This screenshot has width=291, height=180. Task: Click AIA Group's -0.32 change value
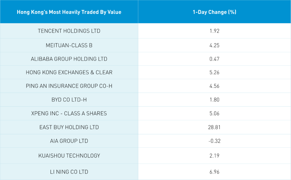(214, 141)
